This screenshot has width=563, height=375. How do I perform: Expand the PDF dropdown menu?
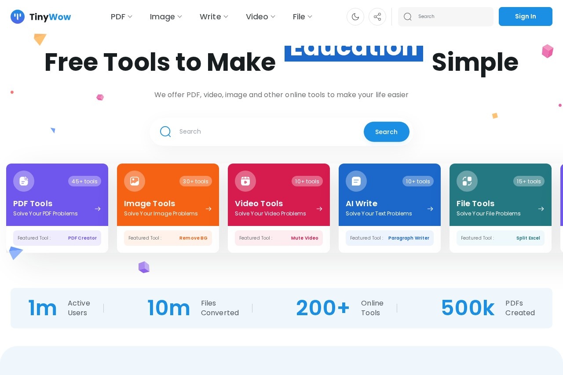tap(121, 17)
